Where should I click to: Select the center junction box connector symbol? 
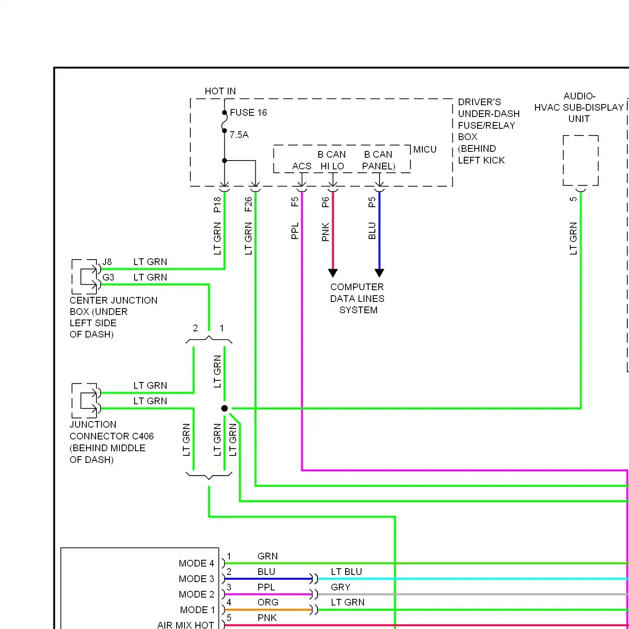tap(86, 277)
